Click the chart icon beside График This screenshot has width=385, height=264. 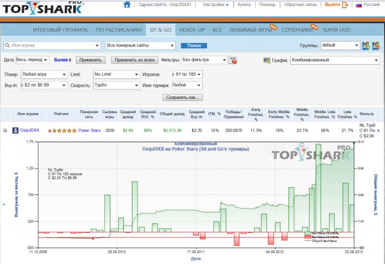pyautogui.click(x=267, y=60)
